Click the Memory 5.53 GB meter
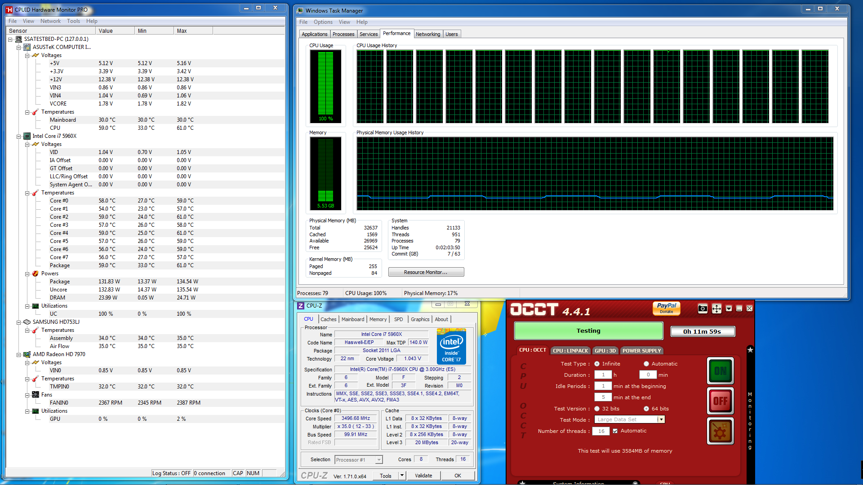This screenshot has width=863, height=485. [326, 173]
